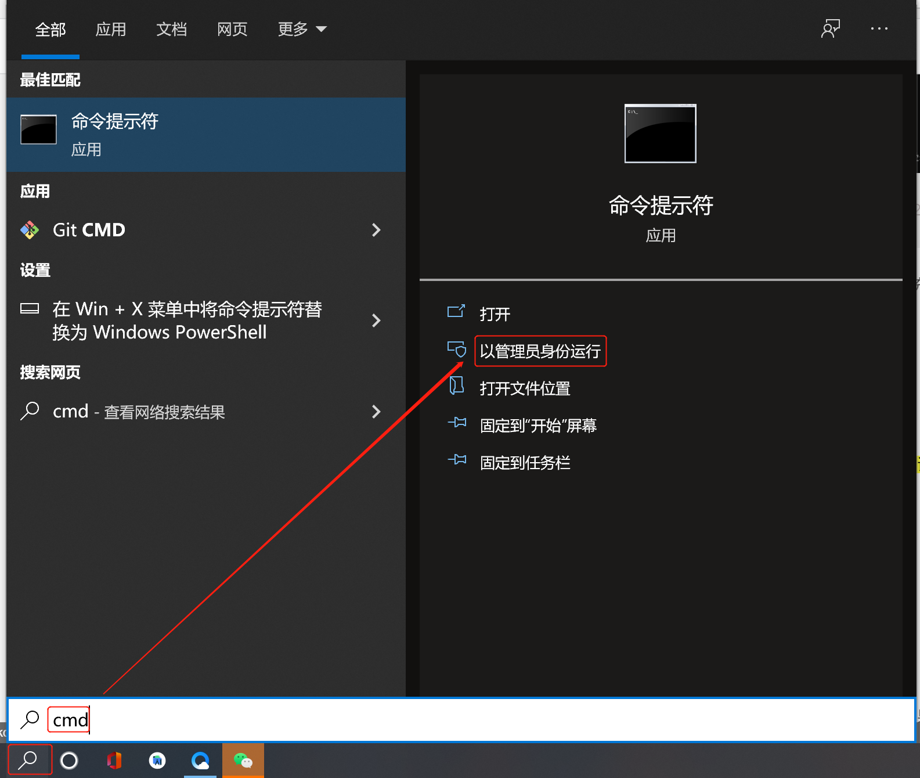Click the large 命令提示符 preview thumbnail

661,134
